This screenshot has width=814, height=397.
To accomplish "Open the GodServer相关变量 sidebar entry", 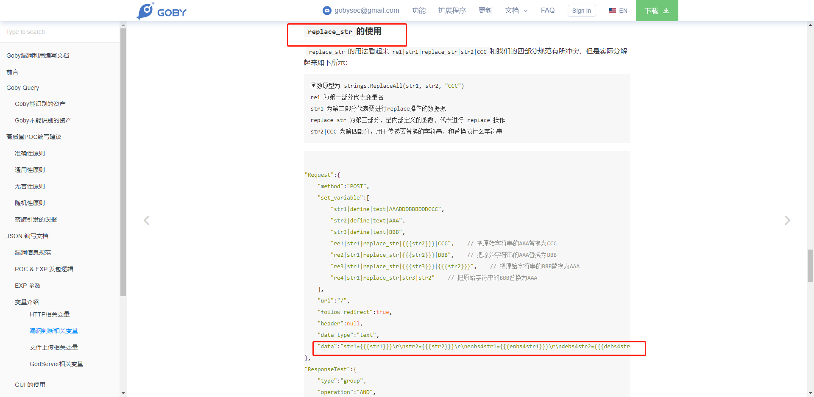I will pyautogui.click(x=56, y=364).
